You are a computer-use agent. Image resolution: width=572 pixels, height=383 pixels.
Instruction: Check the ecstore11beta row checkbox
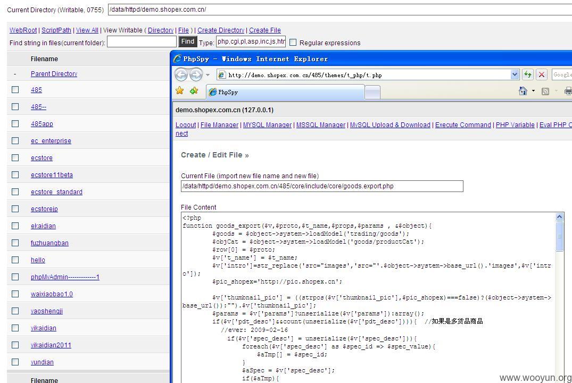click(15, 174)
